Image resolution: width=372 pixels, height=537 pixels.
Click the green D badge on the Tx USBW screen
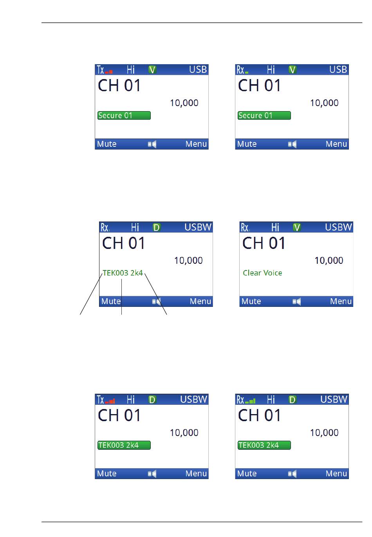(x=152, y=399)
